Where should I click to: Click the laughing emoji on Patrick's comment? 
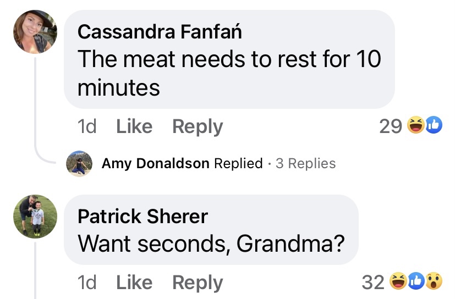397,283
